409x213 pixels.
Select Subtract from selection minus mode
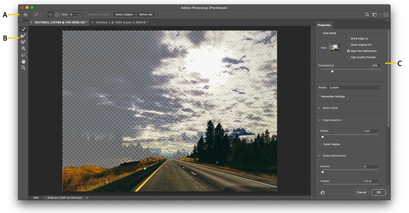[57, 15]
